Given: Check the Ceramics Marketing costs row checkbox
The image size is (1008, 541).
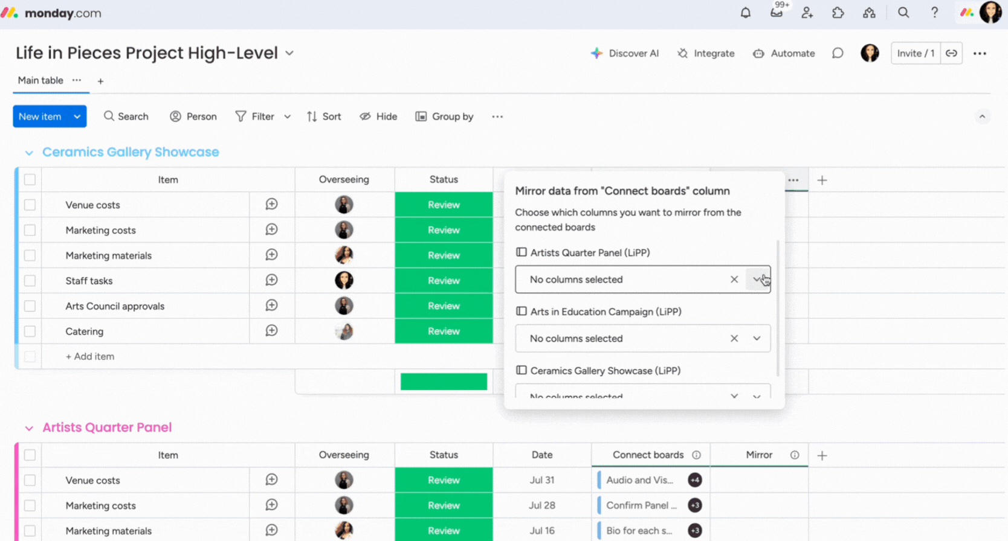Looking at the screenshot, I should 30,230.
